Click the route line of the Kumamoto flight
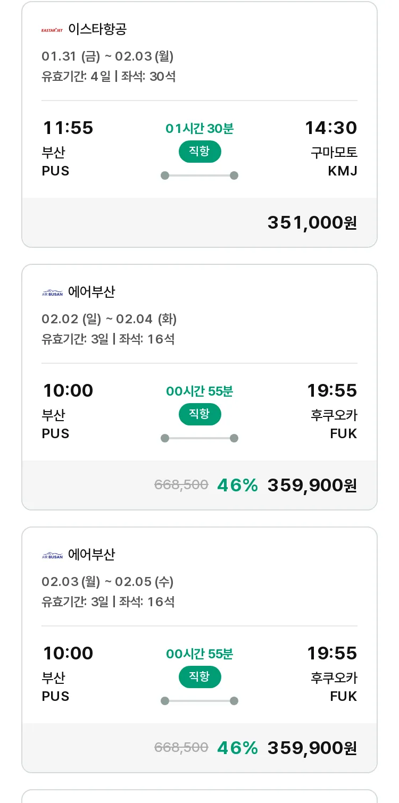 click(x=199, y=175)
